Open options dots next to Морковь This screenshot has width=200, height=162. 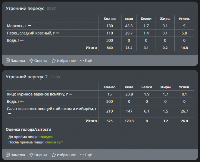pyautogui.click(x=30, y=26)
